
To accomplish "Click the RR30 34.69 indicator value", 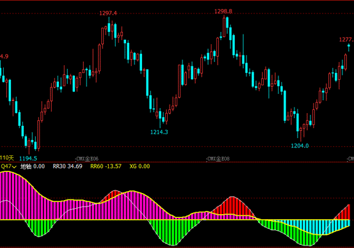I will [67, 166].
